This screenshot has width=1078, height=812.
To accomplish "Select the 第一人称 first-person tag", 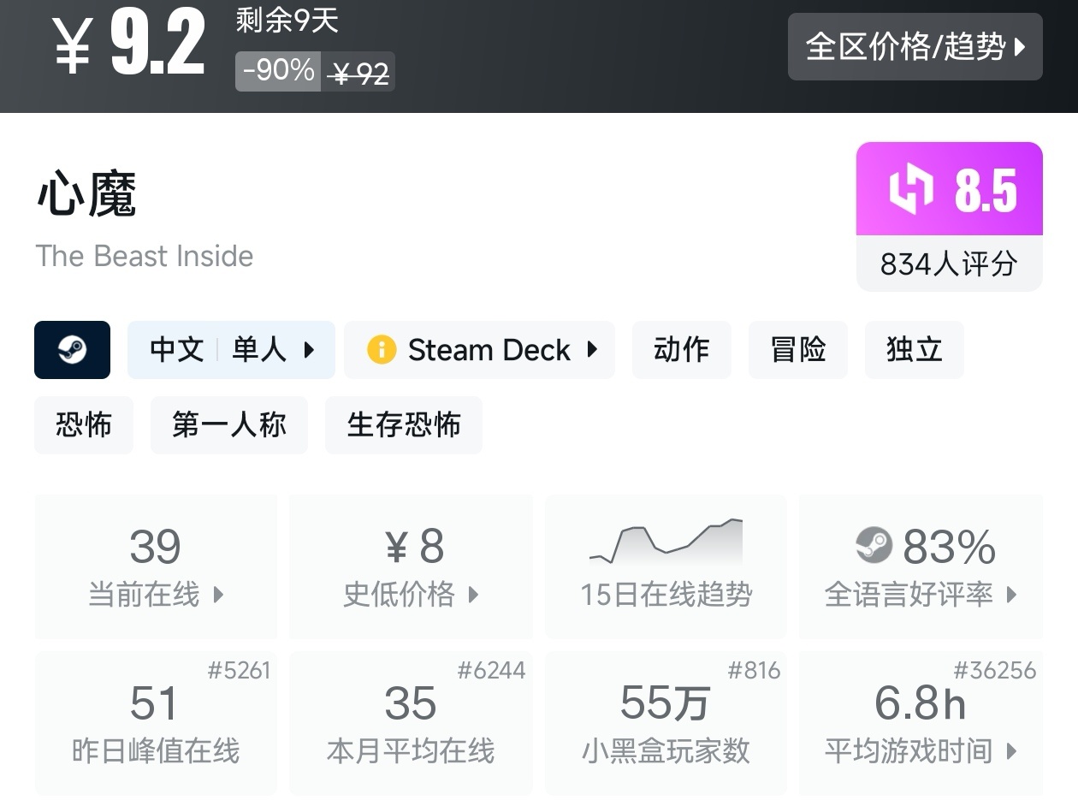I will point(228,425).
